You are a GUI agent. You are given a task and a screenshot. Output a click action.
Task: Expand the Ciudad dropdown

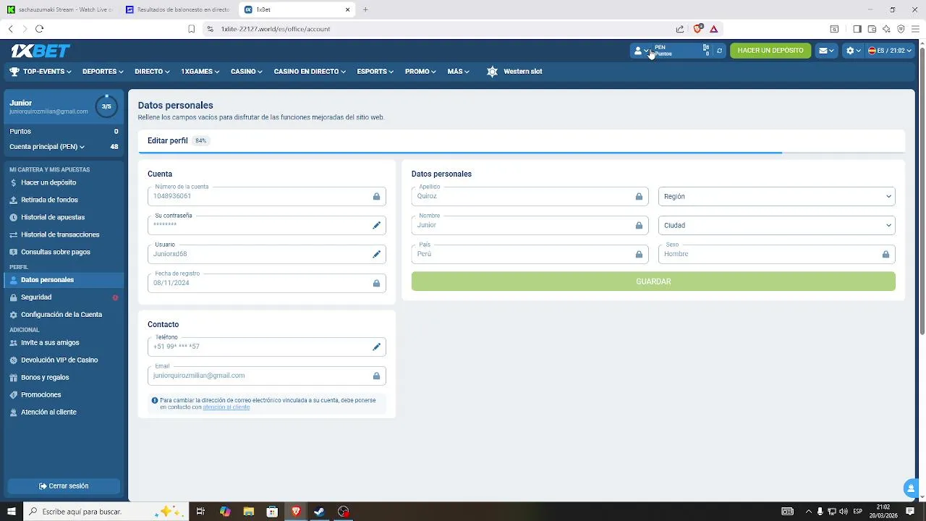776,225
